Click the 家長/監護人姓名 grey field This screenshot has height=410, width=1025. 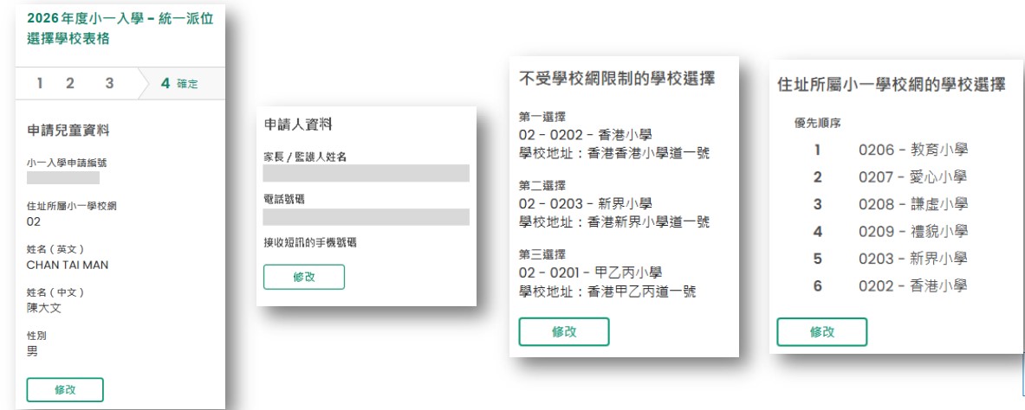pyautogui.click(x=366, y=173)
